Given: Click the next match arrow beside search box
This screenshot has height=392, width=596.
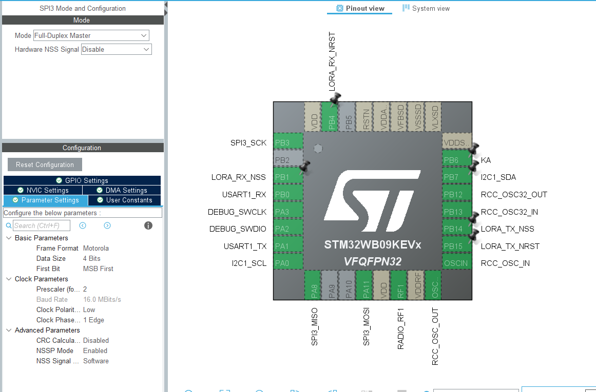Looking at the screenshot, I should [107, 225].
